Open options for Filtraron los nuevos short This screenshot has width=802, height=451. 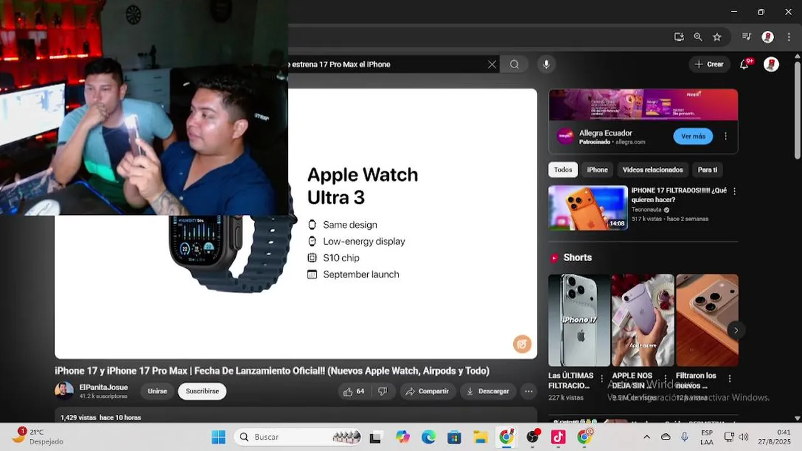coord(729,378)
